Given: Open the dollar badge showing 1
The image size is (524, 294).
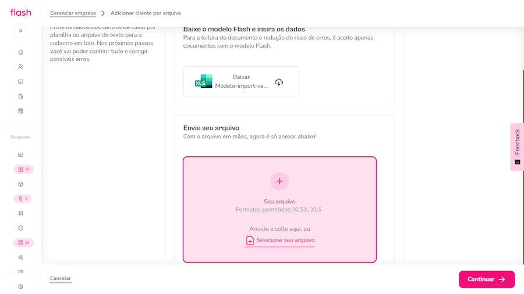Looking at the screenshot, I should click(22, 199).
